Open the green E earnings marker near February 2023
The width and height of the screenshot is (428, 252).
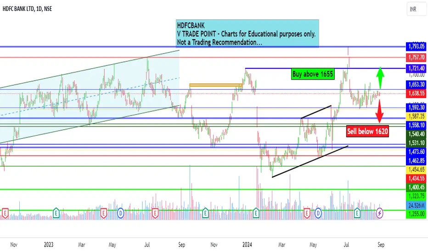[56, 214]
